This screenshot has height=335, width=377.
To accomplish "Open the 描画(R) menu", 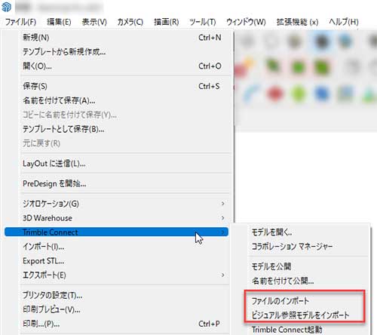I will 167,22.
